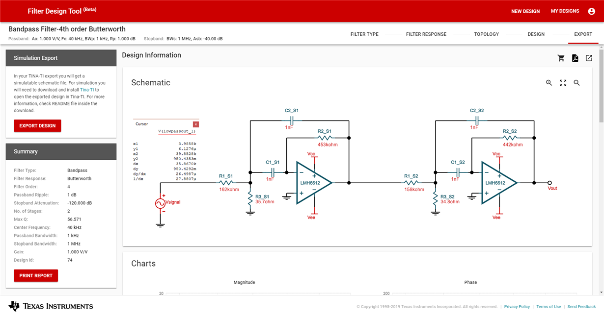Zoom in on the schematic
This screenshot has height=317, width=604.
point(549,83)
